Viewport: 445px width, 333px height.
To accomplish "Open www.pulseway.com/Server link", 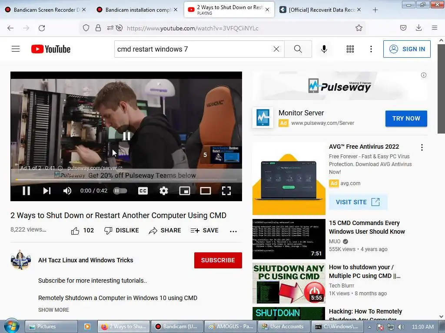I will coord(323,123).
